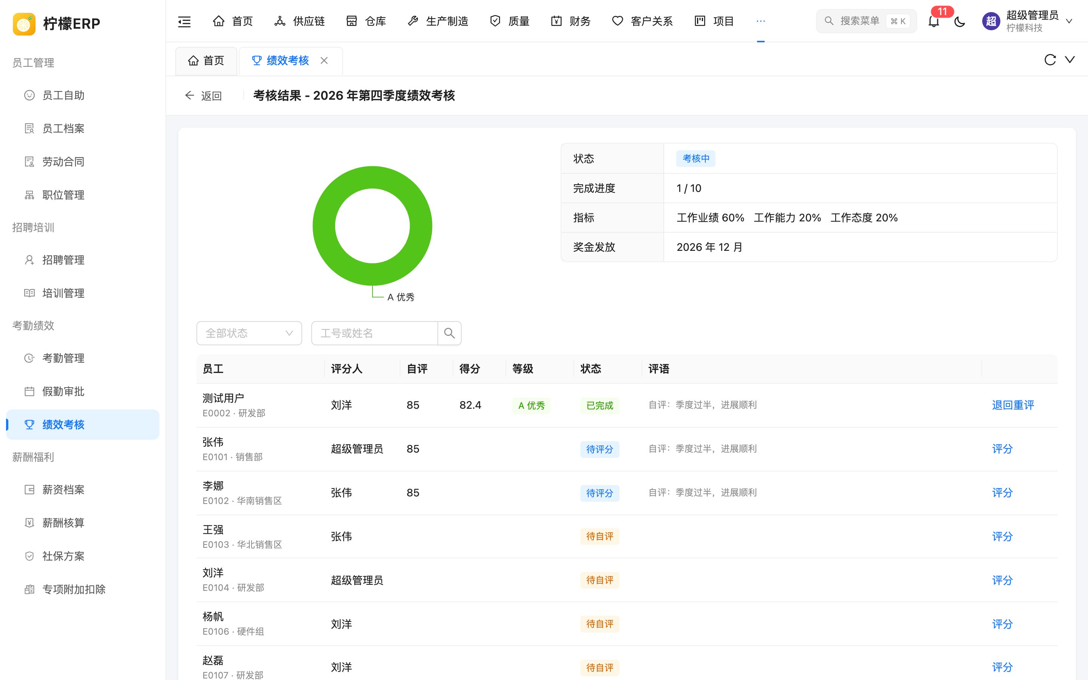Close the 绩效考核 tab

tap(324, 60)
